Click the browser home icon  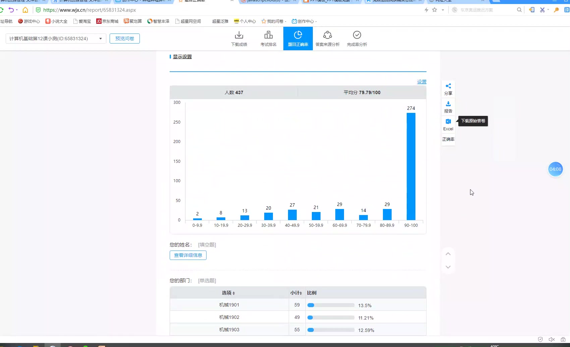click(25, 10)
